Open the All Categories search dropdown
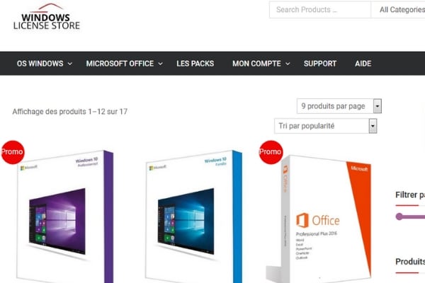The width and height of the screenshot is (425, 283). click(x=398, y=10)
